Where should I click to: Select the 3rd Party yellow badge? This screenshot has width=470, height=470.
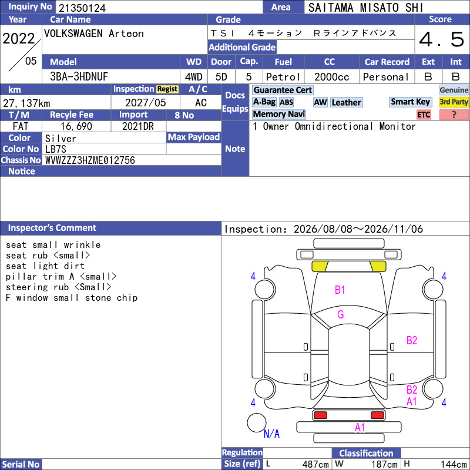coord(454,102)
